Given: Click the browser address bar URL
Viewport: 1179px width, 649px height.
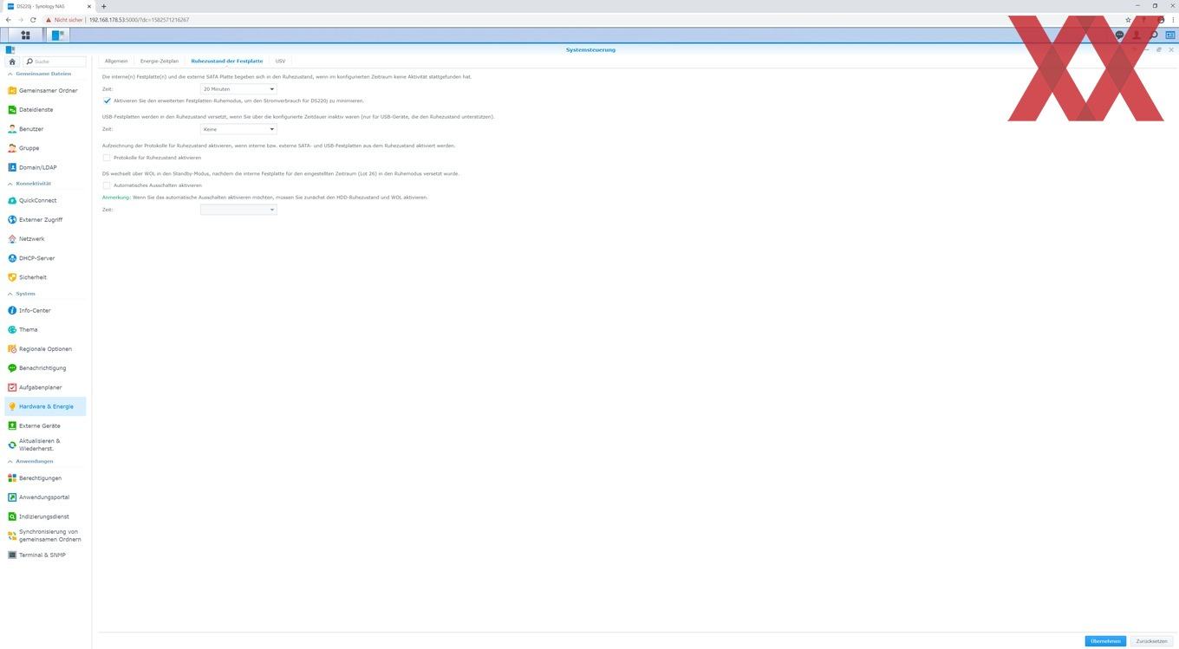Looking at the screenshot, I should coord(139,19).
